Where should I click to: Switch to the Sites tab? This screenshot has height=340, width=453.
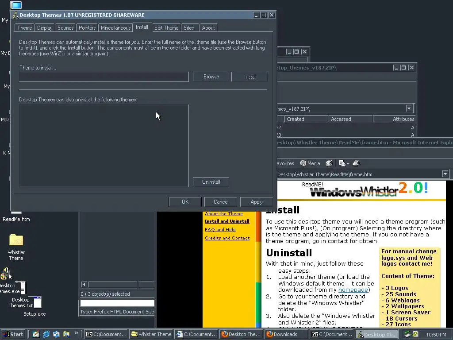point(189,28)
